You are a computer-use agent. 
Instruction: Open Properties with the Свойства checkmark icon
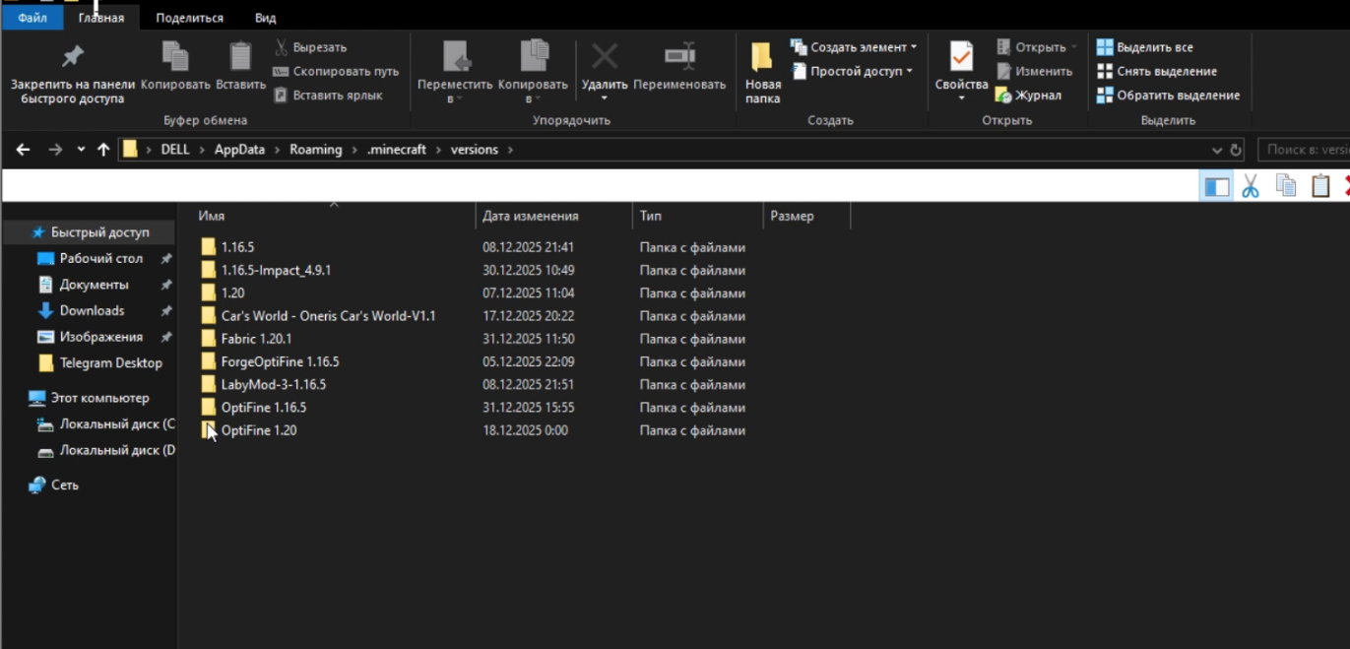pyautogui.click(x=961, y=59)
